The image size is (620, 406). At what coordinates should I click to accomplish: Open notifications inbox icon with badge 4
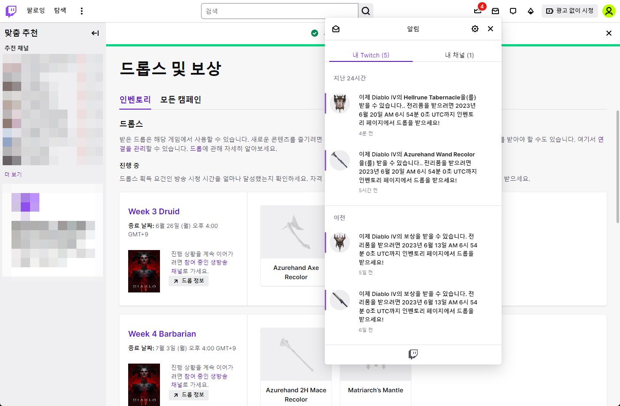478,11
